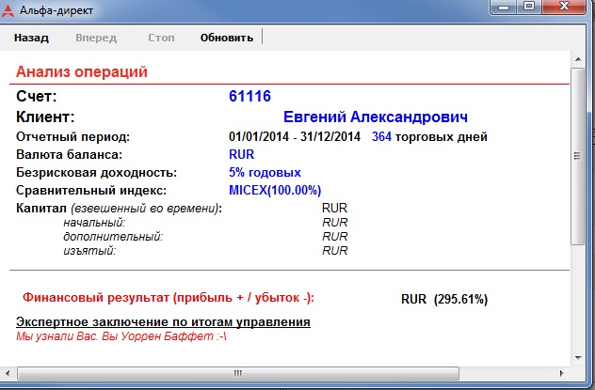Click the blue RUR balance currency value
Screen dimensions: 595x390
[241, 154]
